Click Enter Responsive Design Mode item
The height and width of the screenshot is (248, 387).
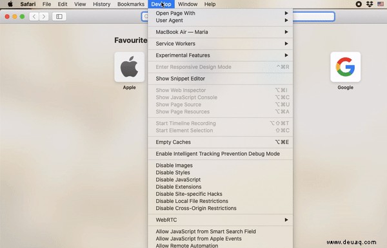(221, 67)
